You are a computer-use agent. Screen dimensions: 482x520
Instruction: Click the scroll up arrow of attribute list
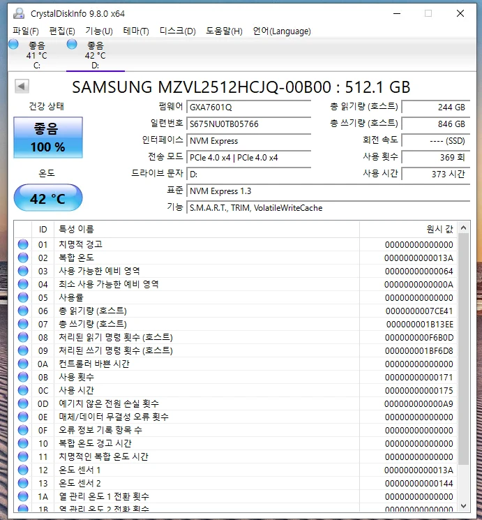463,228
